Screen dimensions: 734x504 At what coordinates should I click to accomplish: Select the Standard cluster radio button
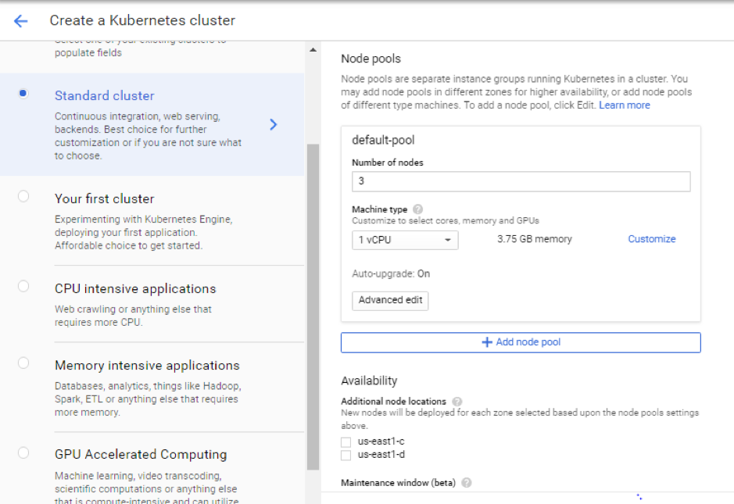point(23,94)
